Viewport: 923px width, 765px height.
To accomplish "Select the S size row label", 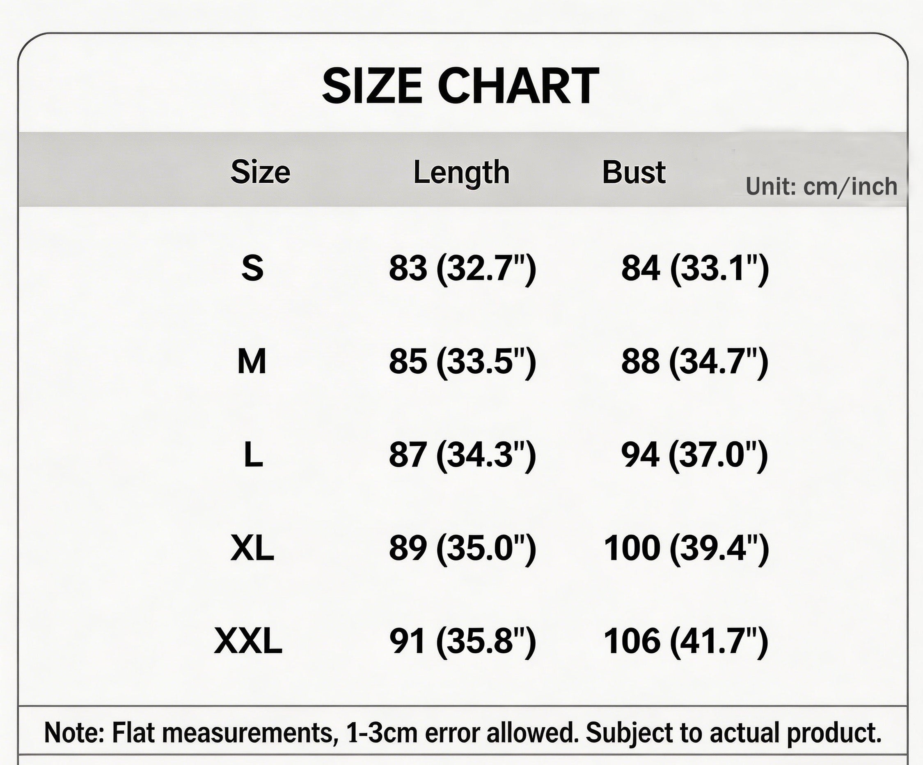I will click(252, 268).
